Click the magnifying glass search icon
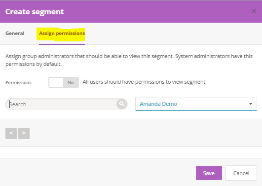The height and width of the screenshot is (186, 262). [122, 104]
